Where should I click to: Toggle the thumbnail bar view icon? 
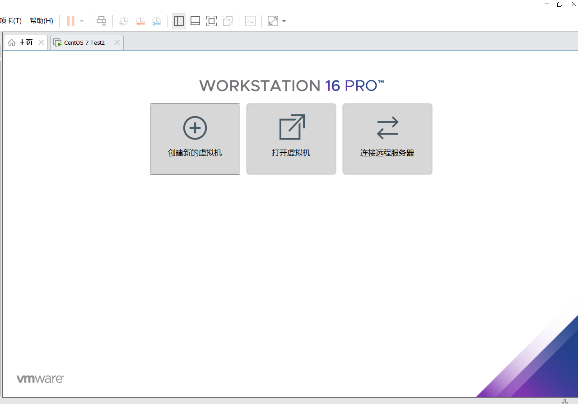click(x=195, y=21)
